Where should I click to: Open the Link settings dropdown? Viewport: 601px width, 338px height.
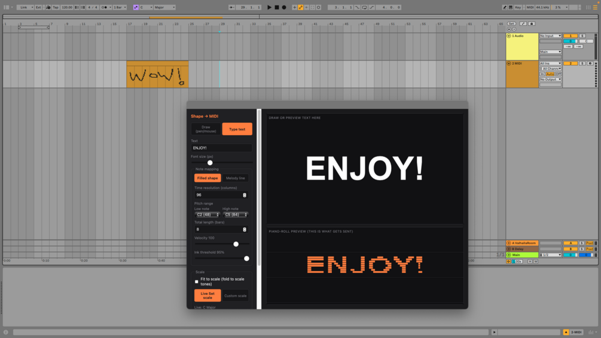[25, 7]
